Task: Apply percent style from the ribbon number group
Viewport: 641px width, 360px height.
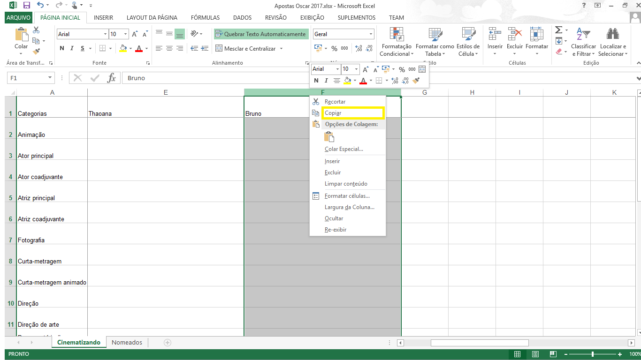Action: pyautogui.click(x=334, y=48)
